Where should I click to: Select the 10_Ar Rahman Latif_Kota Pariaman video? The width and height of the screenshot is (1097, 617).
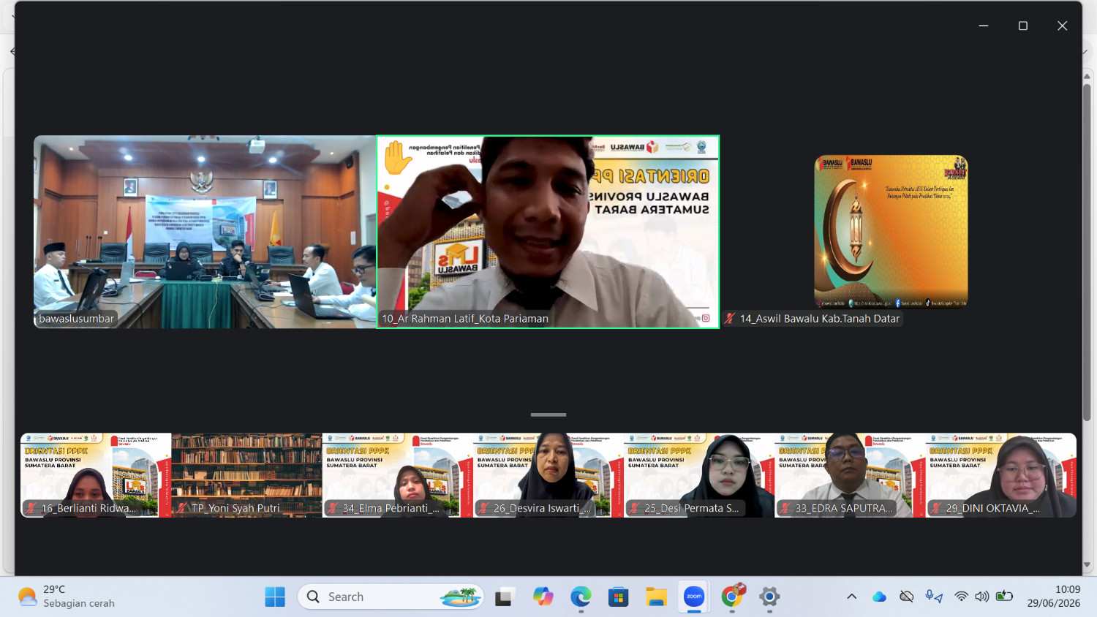(x=548, y=232)
